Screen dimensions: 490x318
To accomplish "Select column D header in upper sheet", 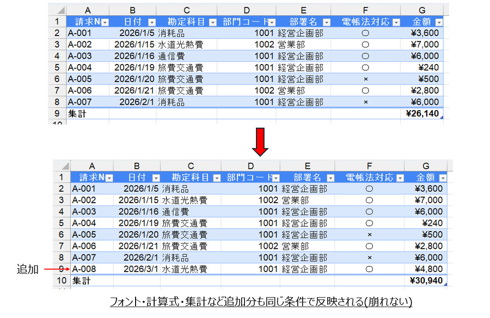I will tap(246, 10).
